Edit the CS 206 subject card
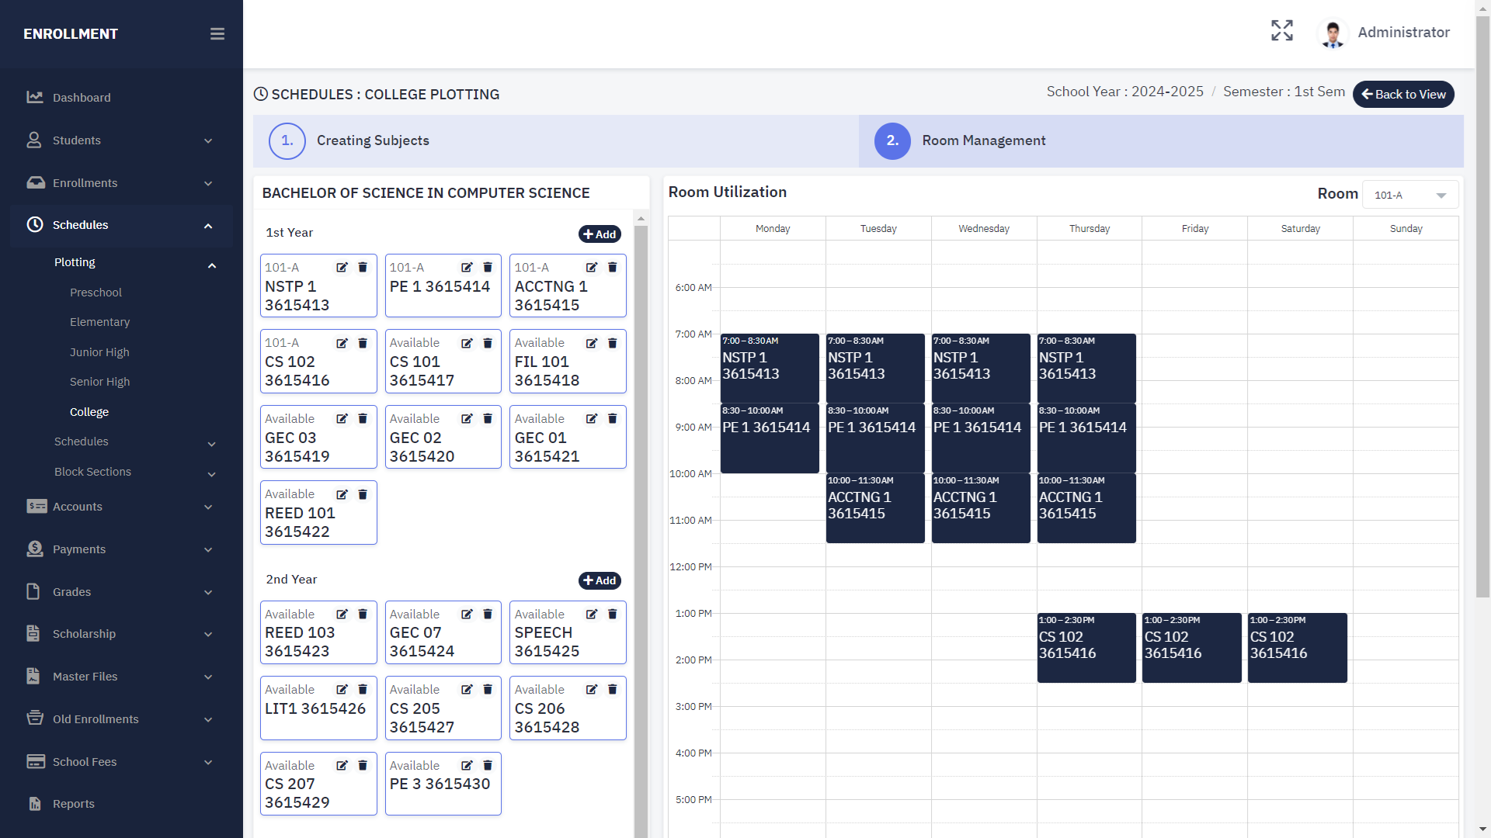Screen dimensions: 1491x838 (592, 690)
